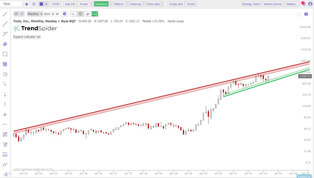Open the Strategy Tester

(x=251, y=4)
